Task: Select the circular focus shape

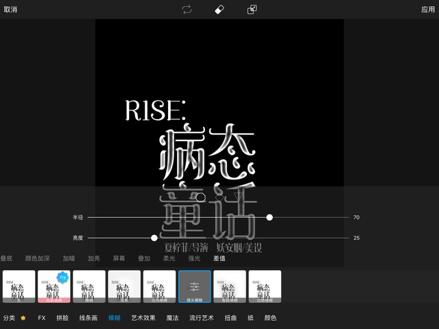Action: click(x=200, y=197)
